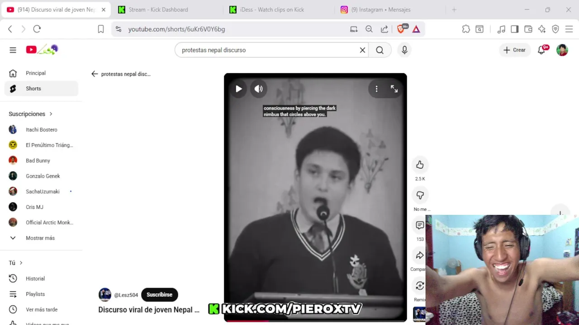The height and width of the screenshot is (325, 579).
Task: Start voice search with the microphone
Action: pyautogui.click(x=404, y=50)
